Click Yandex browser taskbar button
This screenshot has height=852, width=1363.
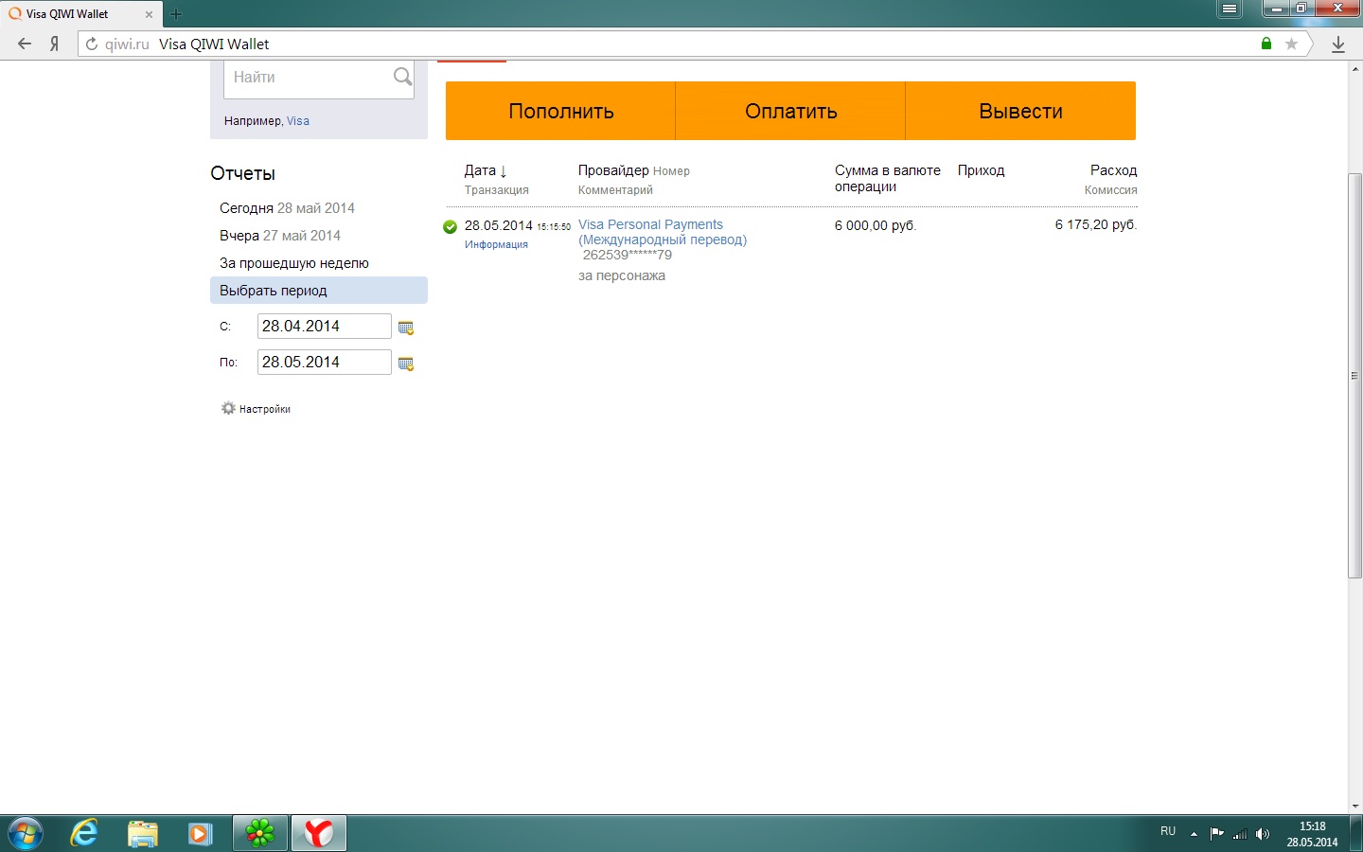pyautogui.click(x=318, y=833)
